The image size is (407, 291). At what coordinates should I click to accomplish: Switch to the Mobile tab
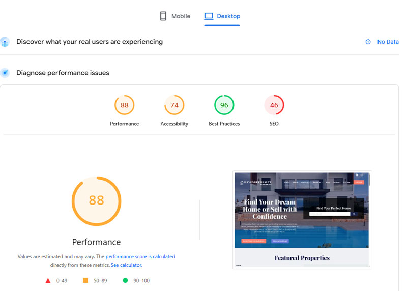(x=181, y=16)
